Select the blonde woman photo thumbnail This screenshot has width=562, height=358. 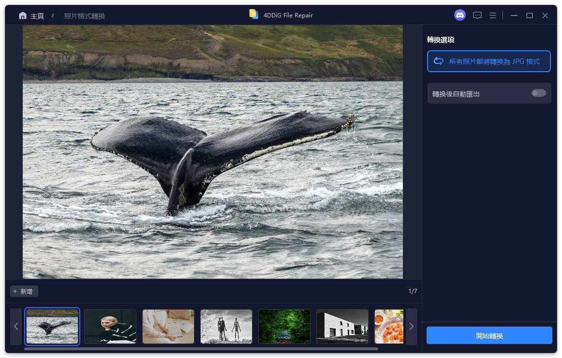click(x=110, y=327)
